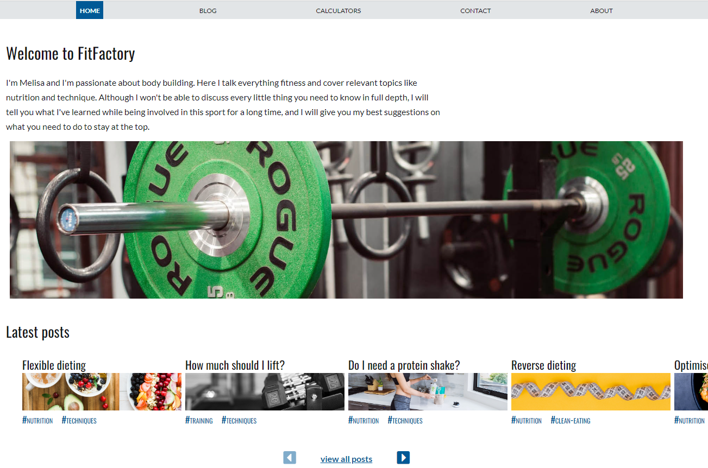The height and width of the screenshot is (468, 708).
Task: Select #training tag under lifting post
Action: pyautogui.click(x=199, y=420)
